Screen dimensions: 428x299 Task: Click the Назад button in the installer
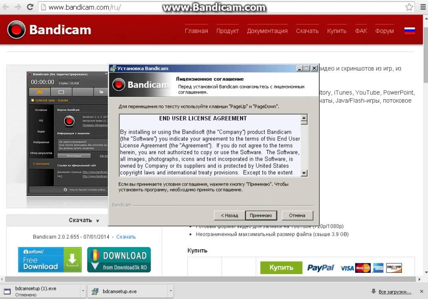229,216
